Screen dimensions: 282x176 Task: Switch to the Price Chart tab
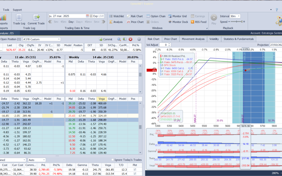(x=171, y=39)
